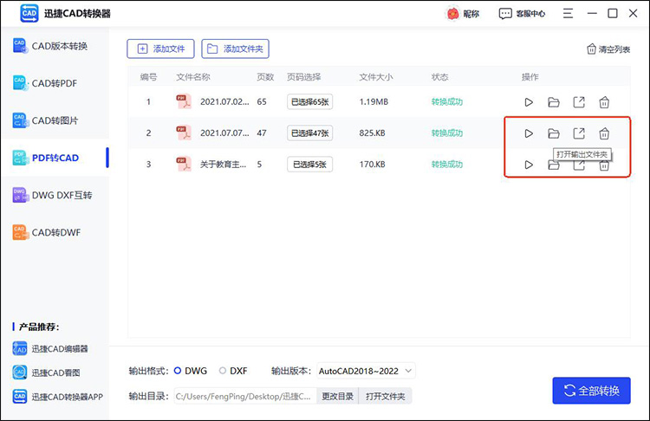
Task: Select file name 关于教育主...
Action: [x=223, y=165]
